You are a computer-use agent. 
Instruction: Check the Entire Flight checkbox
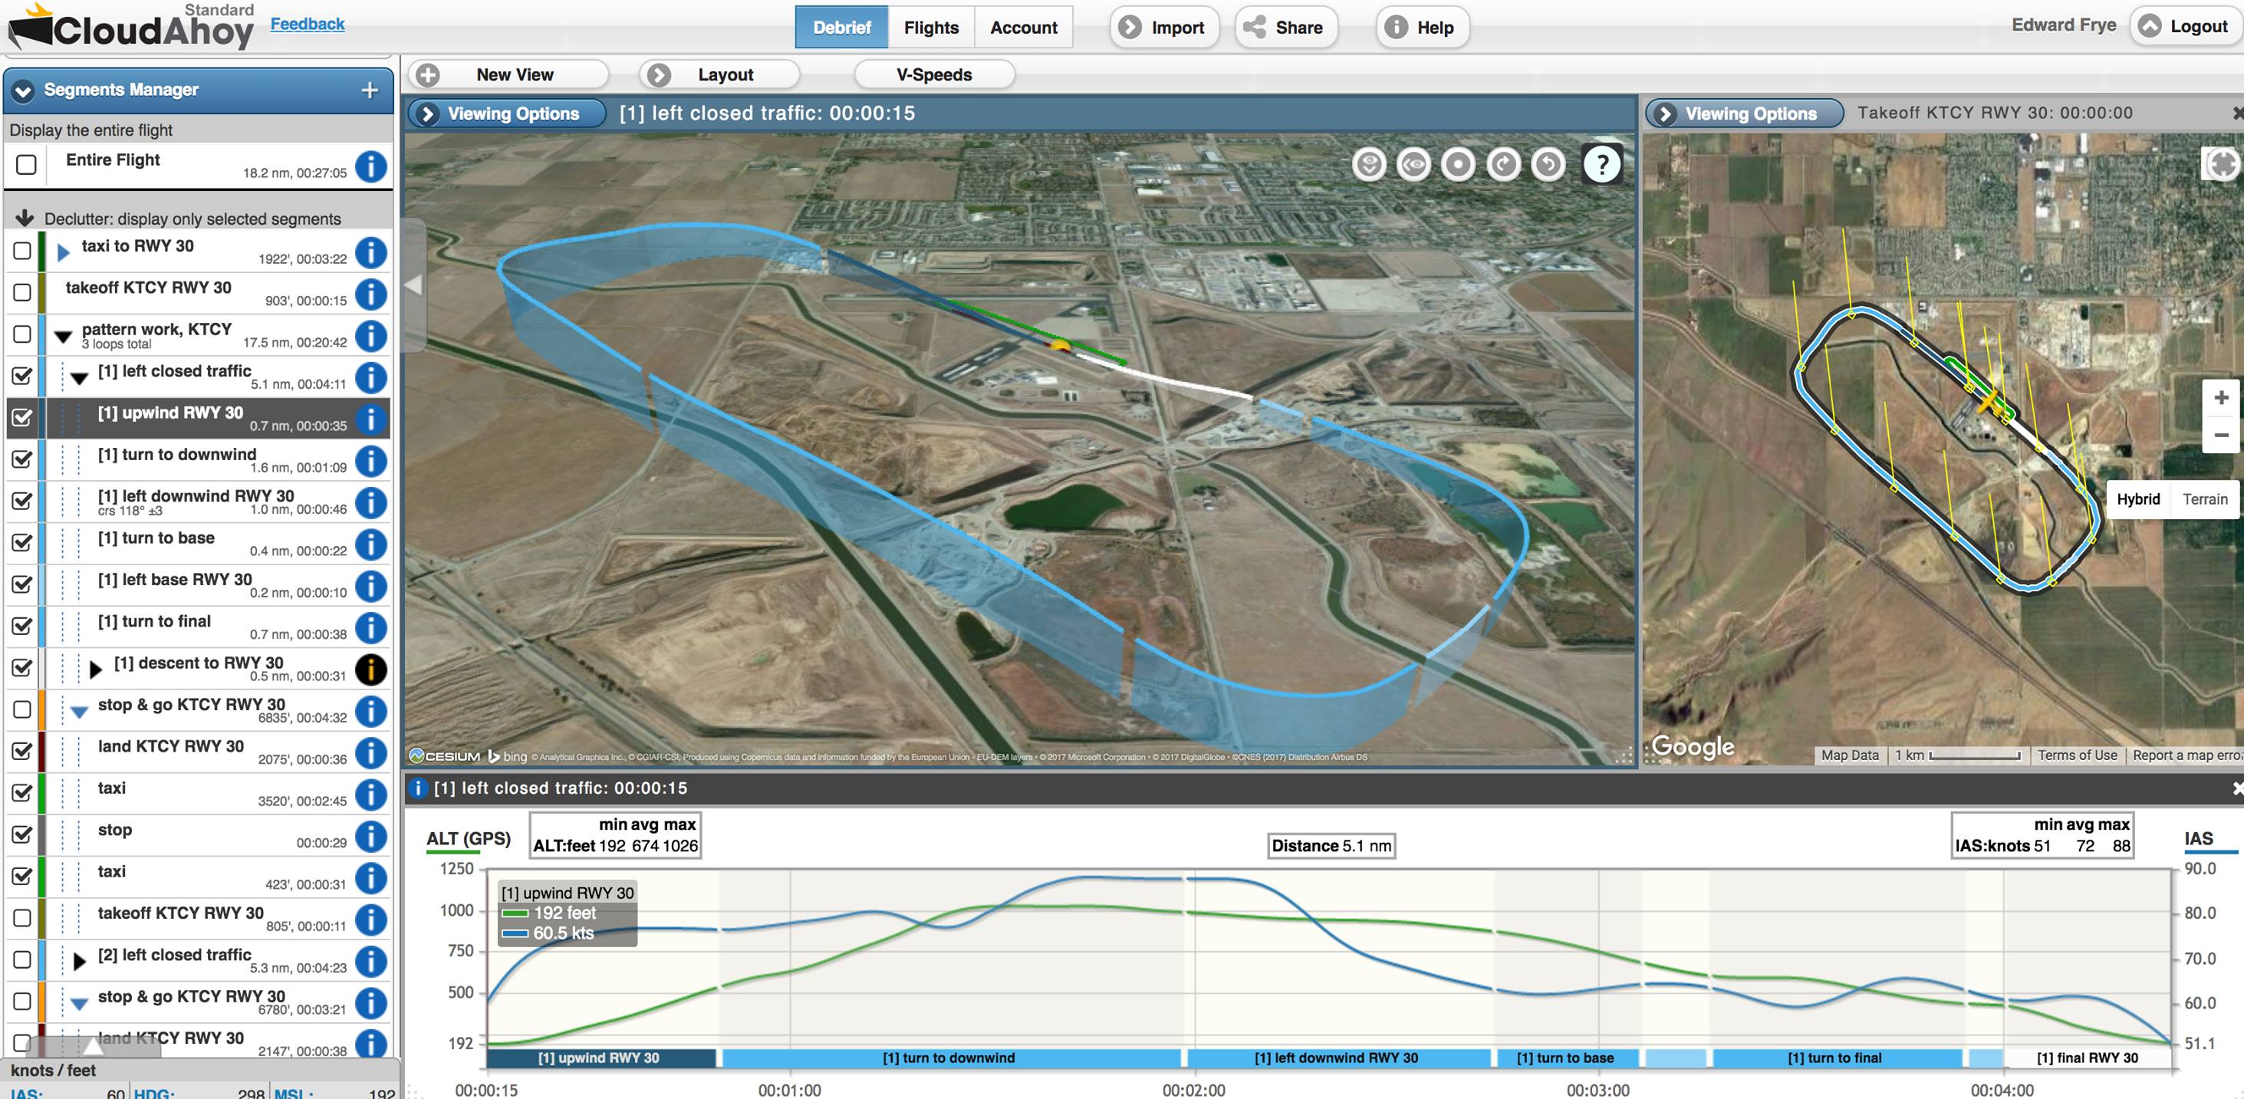click(x=26, y=165)
